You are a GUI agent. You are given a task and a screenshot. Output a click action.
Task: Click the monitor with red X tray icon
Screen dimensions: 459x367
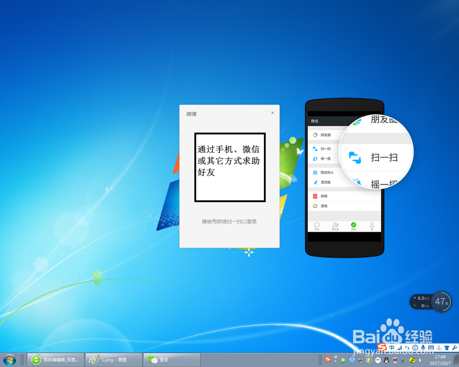tap(395, 360)
